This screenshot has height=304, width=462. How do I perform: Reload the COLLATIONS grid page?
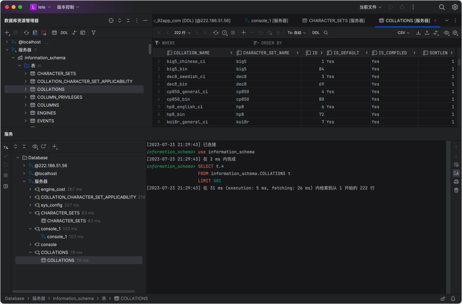point(216,33)
